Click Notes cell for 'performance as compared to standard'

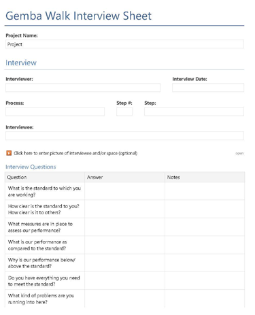pos(205,245)
